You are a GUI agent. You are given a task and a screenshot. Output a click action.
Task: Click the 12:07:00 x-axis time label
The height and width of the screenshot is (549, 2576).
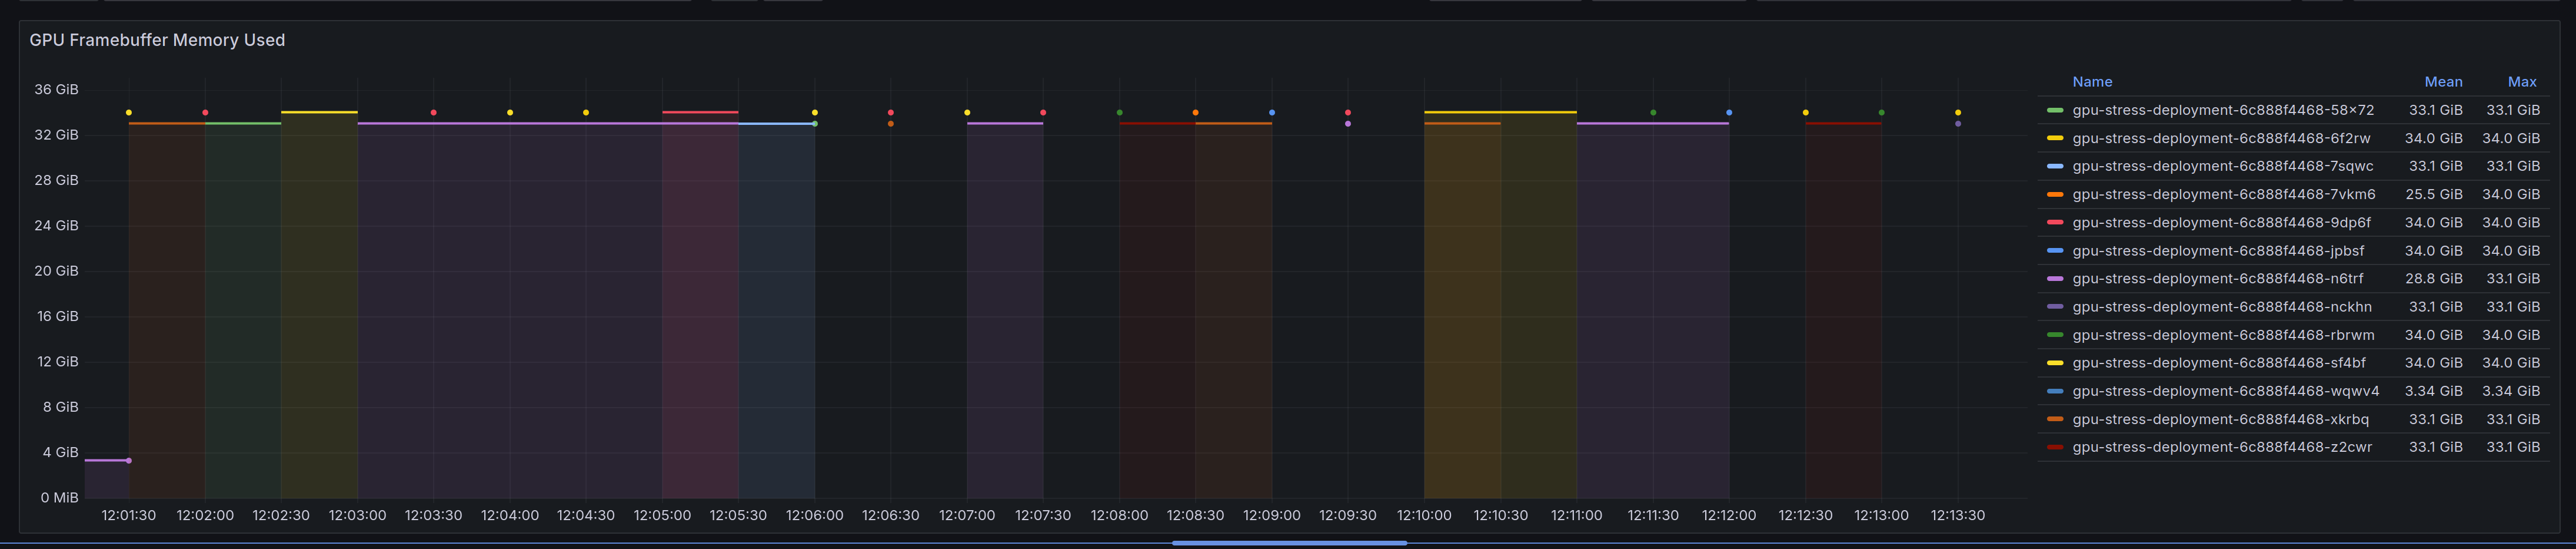pyautogui.click(x=967, y=515)
